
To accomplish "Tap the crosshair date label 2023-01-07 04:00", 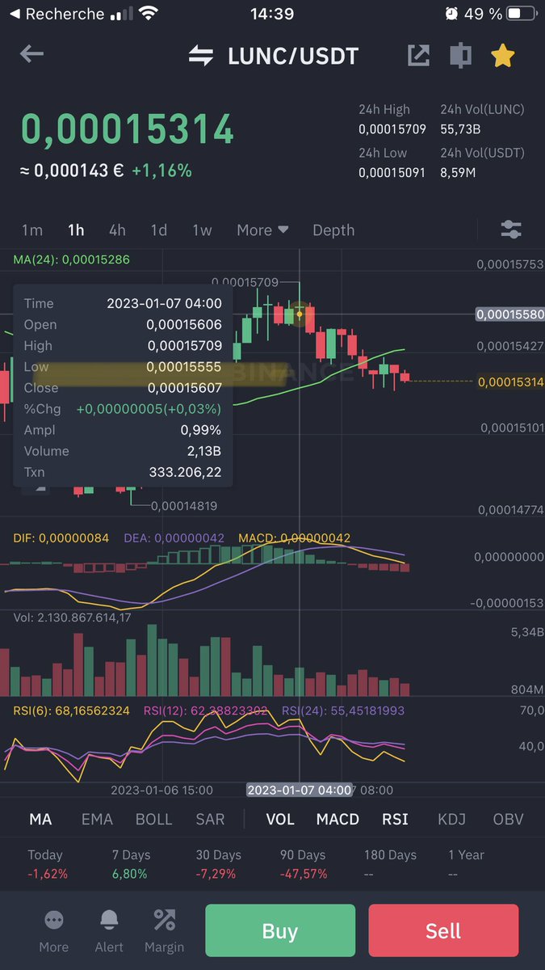I will click(300, 790).
